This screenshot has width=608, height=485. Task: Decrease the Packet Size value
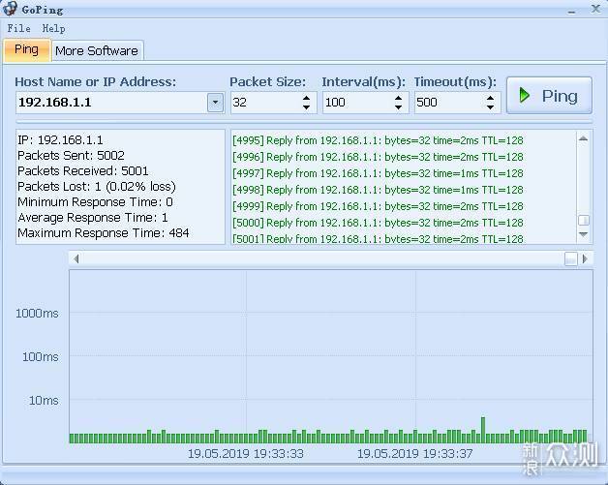coord(306,107)
